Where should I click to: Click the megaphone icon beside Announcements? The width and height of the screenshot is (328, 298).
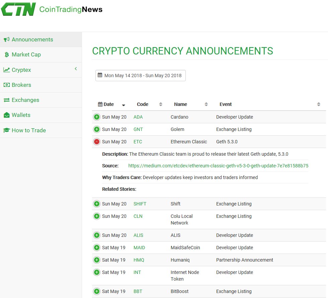click(x=6, y=39)
